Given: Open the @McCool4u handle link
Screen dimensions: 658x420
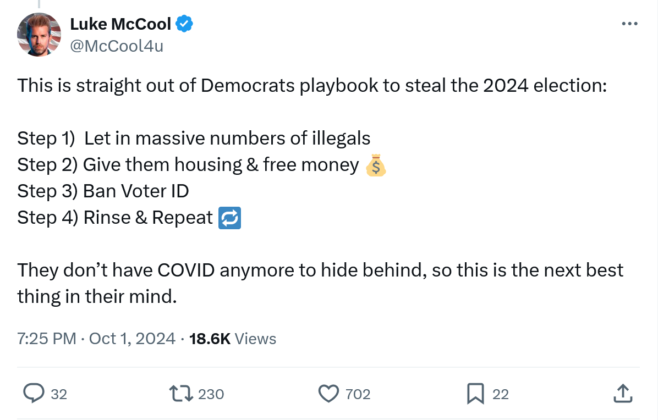Looking at the screenshot, I should (117, 46).
